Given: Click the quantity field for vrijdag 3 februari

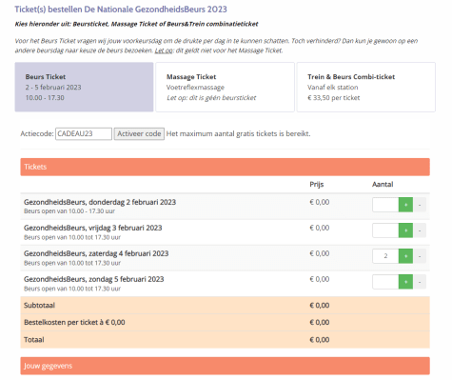Looking at the screenshot, I should pyautogui.click(x=385, y=230).
